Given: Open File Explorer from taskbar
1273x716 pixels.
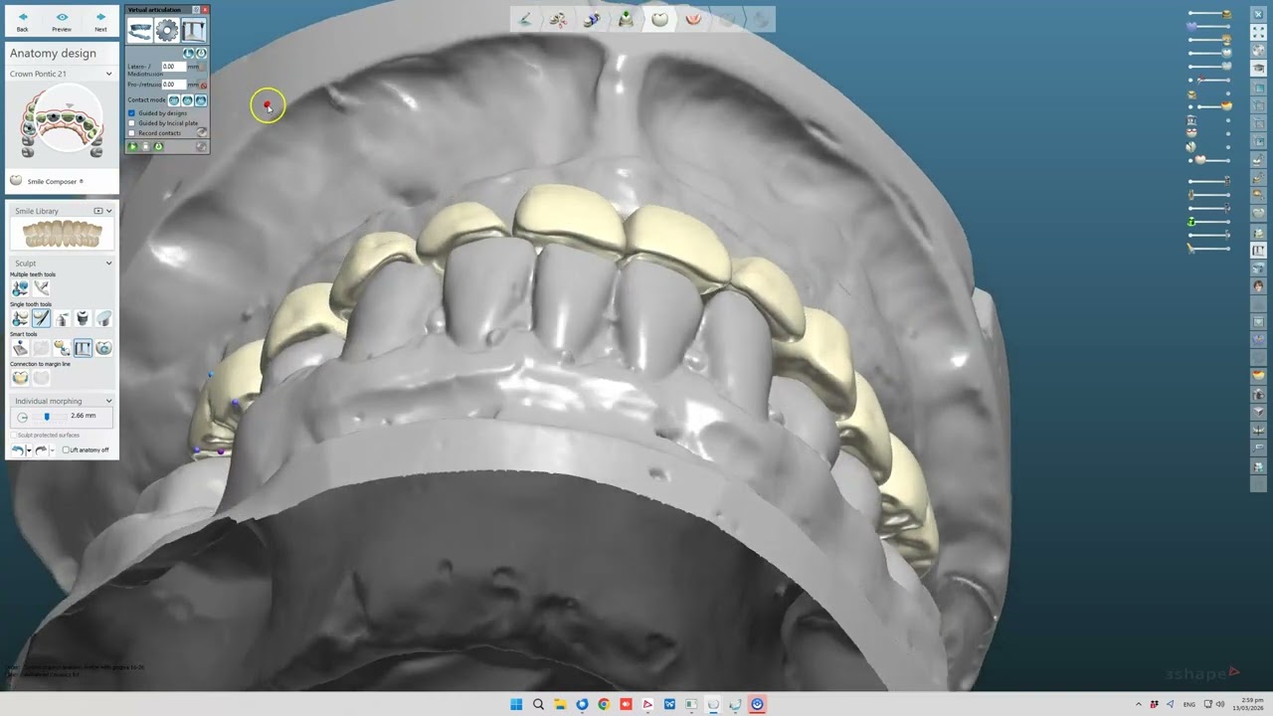Looking at the screenshot, I should click(x=560, y=704).
